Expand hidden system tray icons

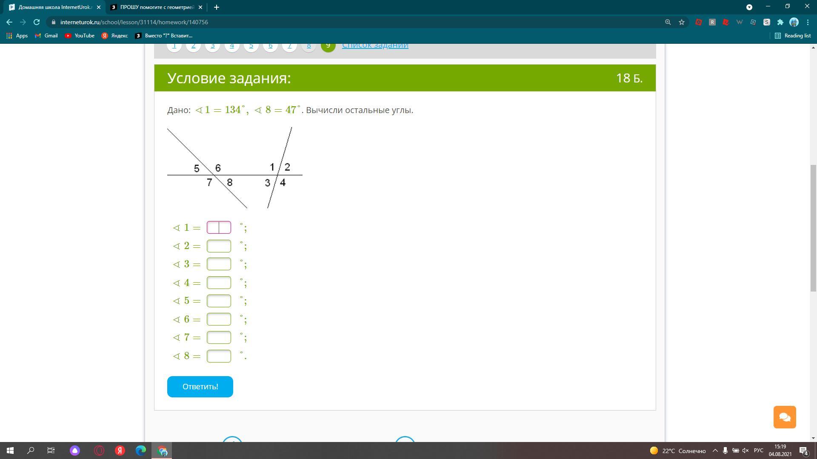tap(715, 450)
